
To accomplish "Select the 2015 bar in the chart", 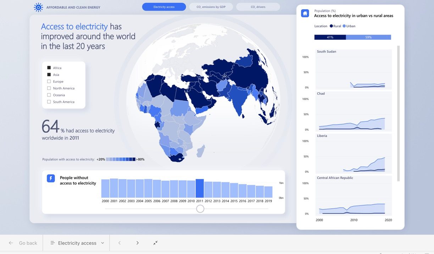I will coord(234,190).
